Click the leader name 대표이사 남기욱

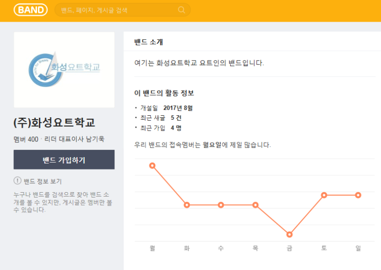[82, 139]
